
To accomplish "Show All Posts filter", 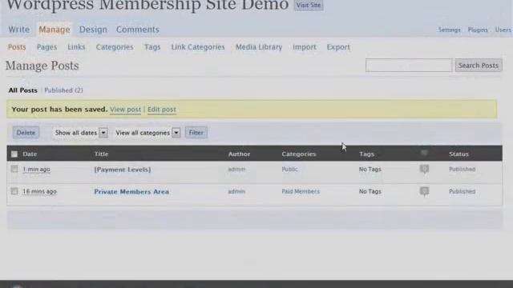I will click(x=23, y=90).
